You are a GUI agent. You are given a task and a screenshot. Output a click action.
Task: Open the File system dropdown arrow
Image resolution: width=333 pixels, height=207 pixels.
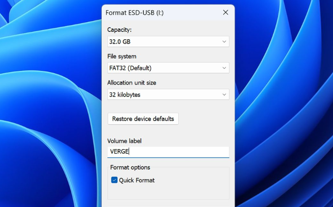coord(224,68)
